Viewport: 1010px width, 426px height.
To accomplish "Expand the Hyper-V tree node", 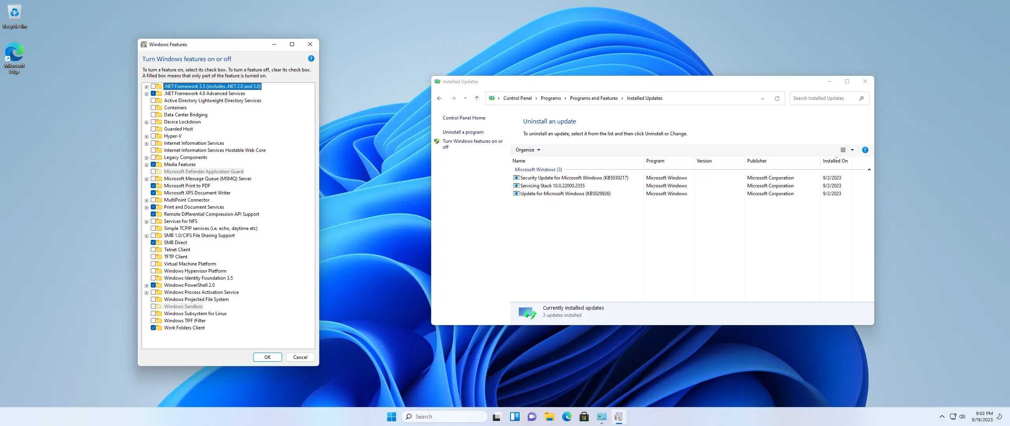I will (146, 136).
